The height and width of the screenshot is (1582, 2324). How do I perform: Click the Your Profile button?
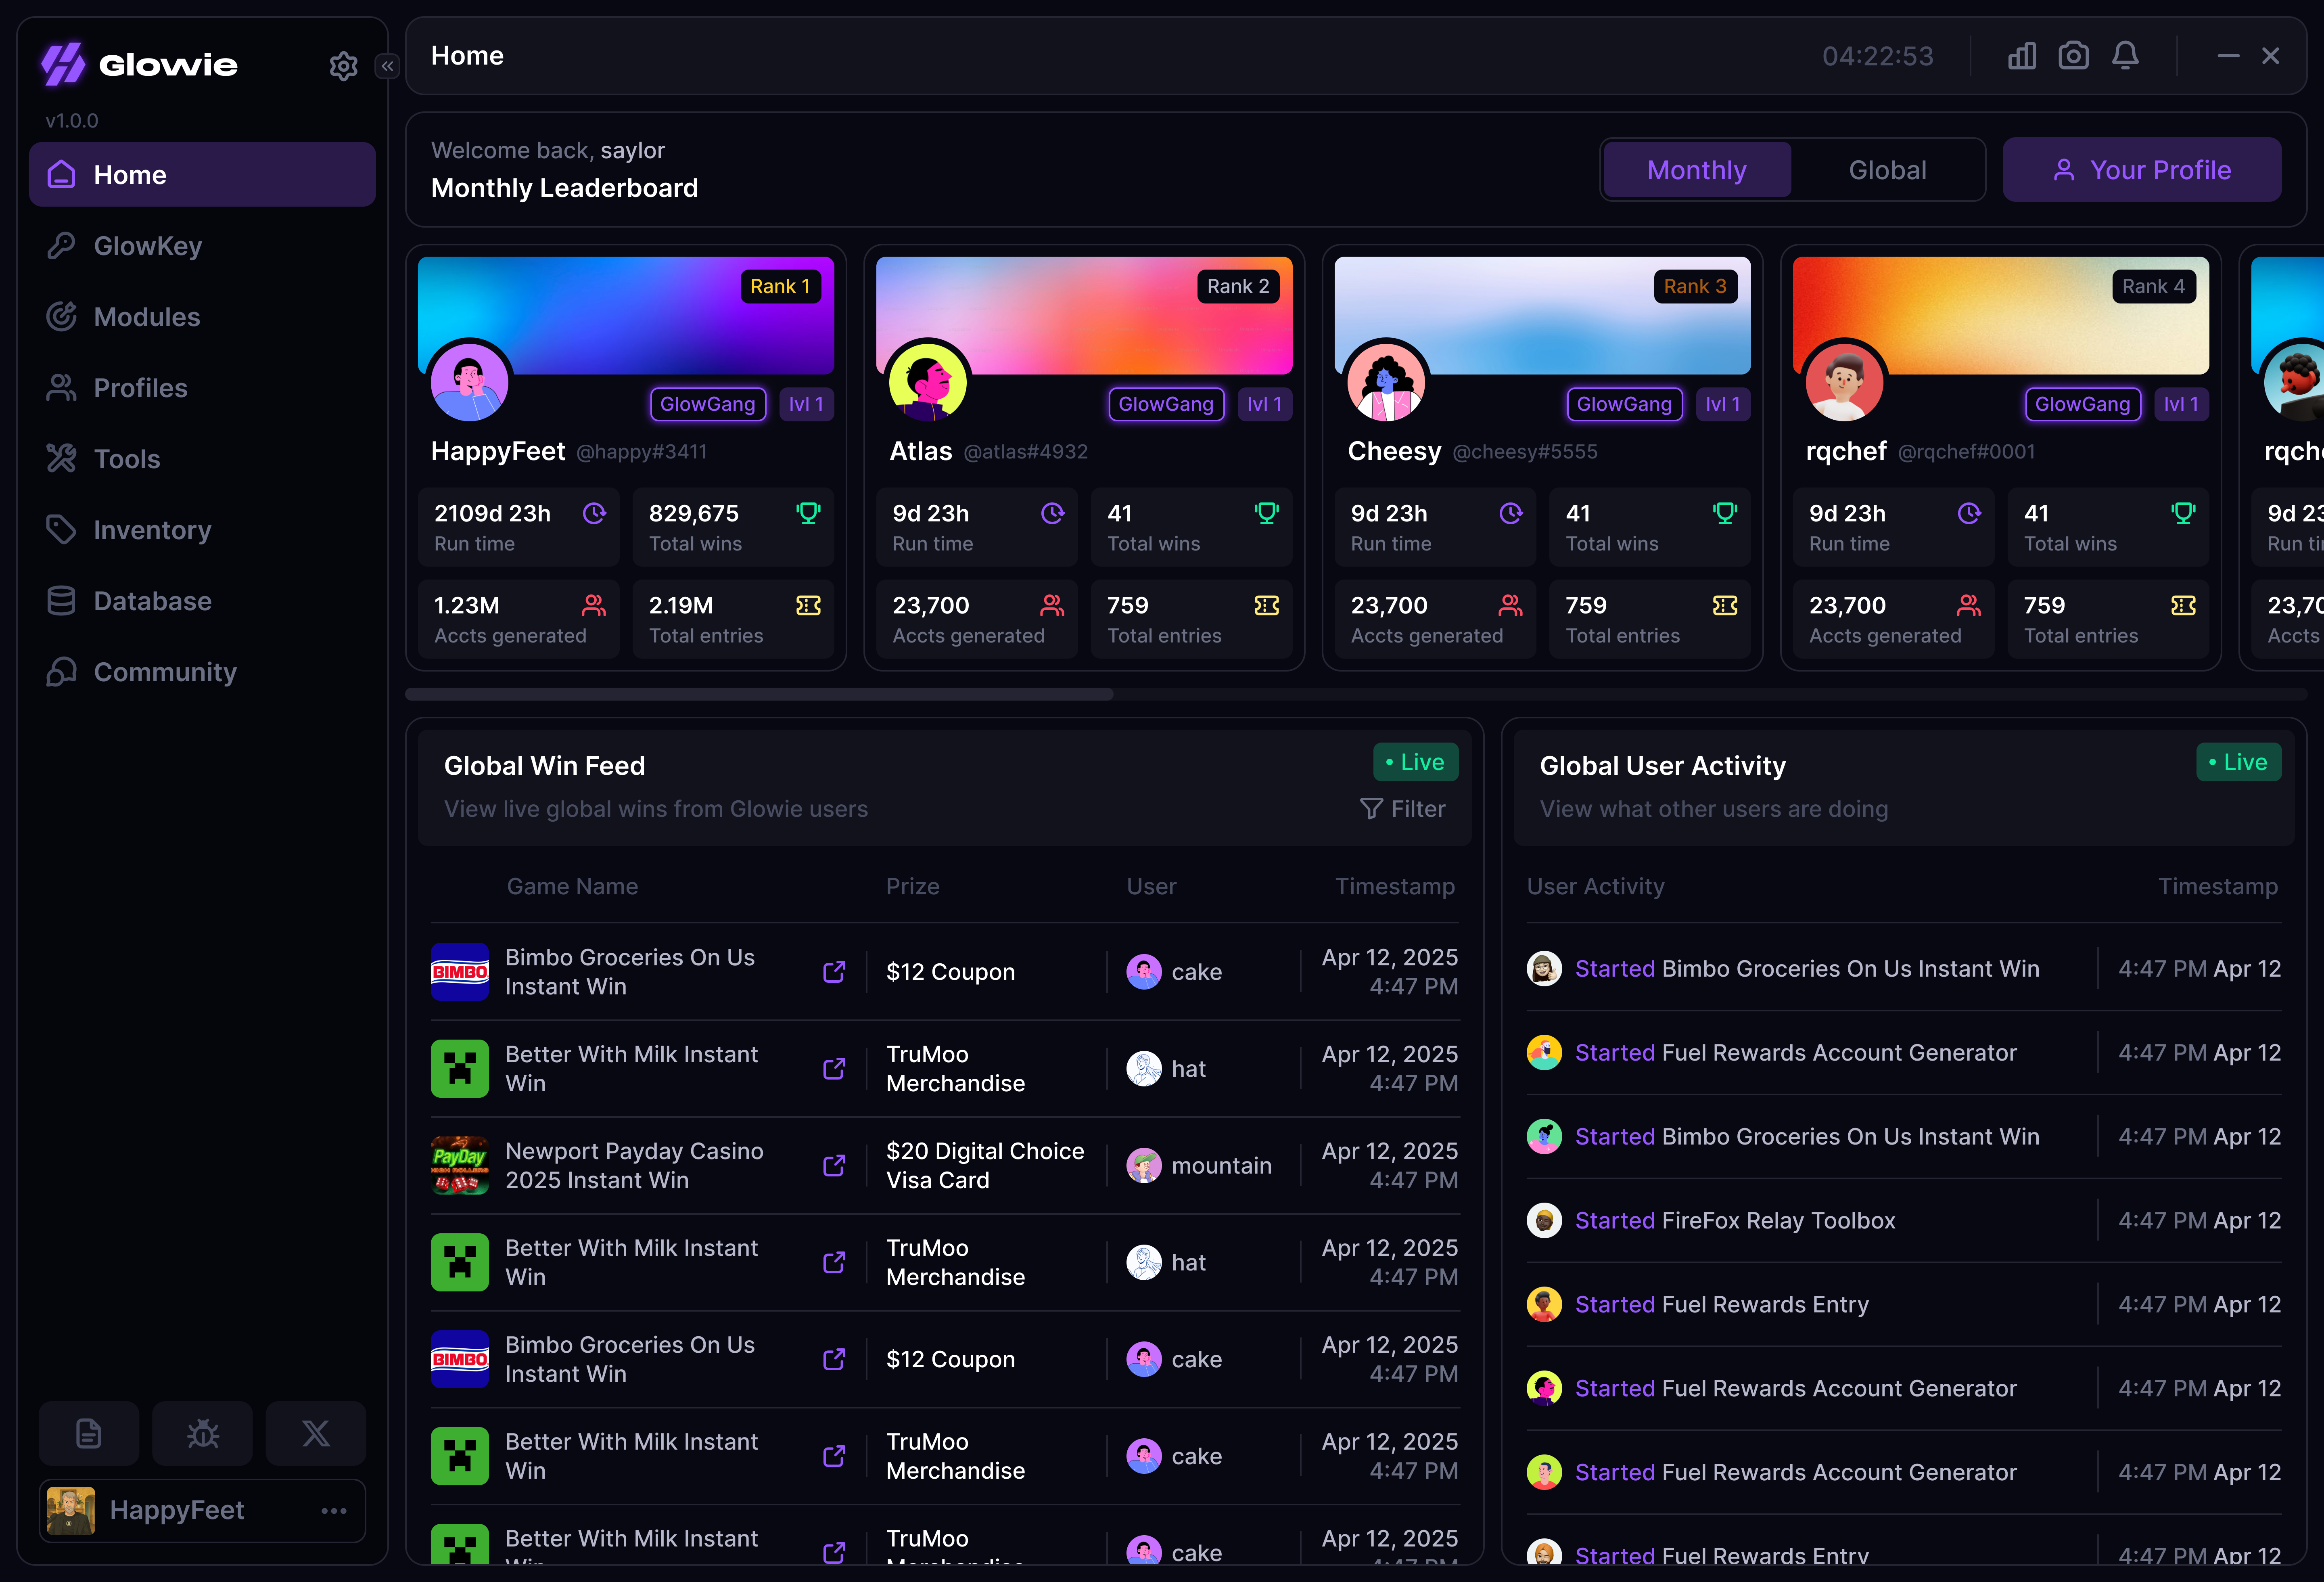pos(2141,170)
